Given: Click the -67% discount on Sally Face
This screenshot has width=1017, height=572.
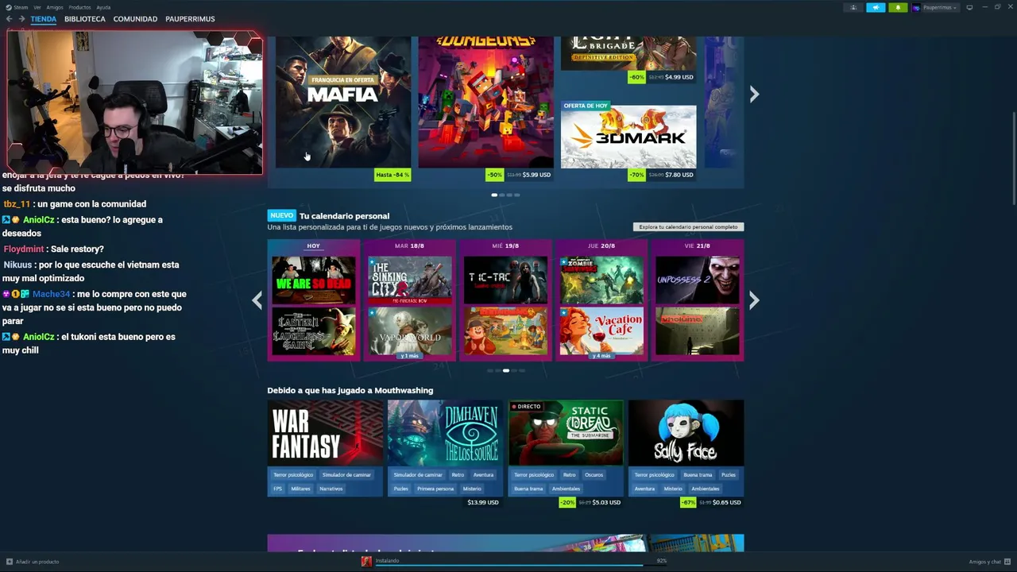Looking at the screenshot, I should point(688,502).
